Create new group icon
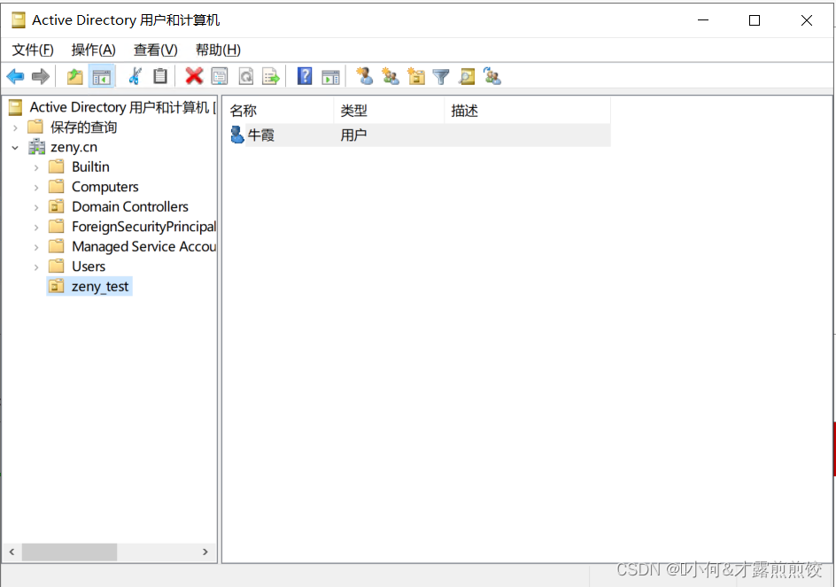 pos(391,77)
